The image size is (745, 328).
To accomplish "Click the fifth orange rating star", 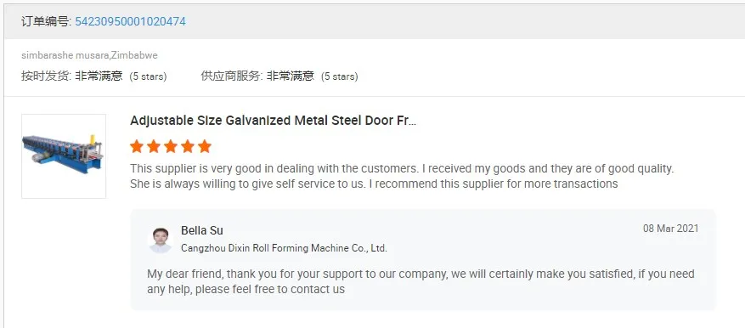I will point(205,146).
